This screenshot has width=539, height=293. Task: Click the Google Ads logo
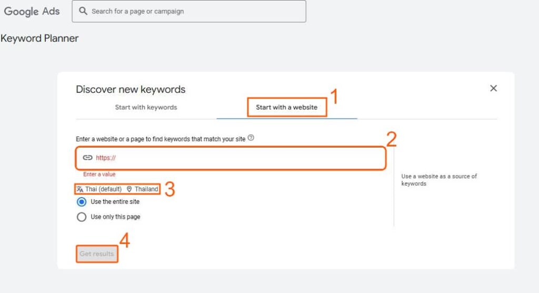pyautogui.click(x=32, y=11)
